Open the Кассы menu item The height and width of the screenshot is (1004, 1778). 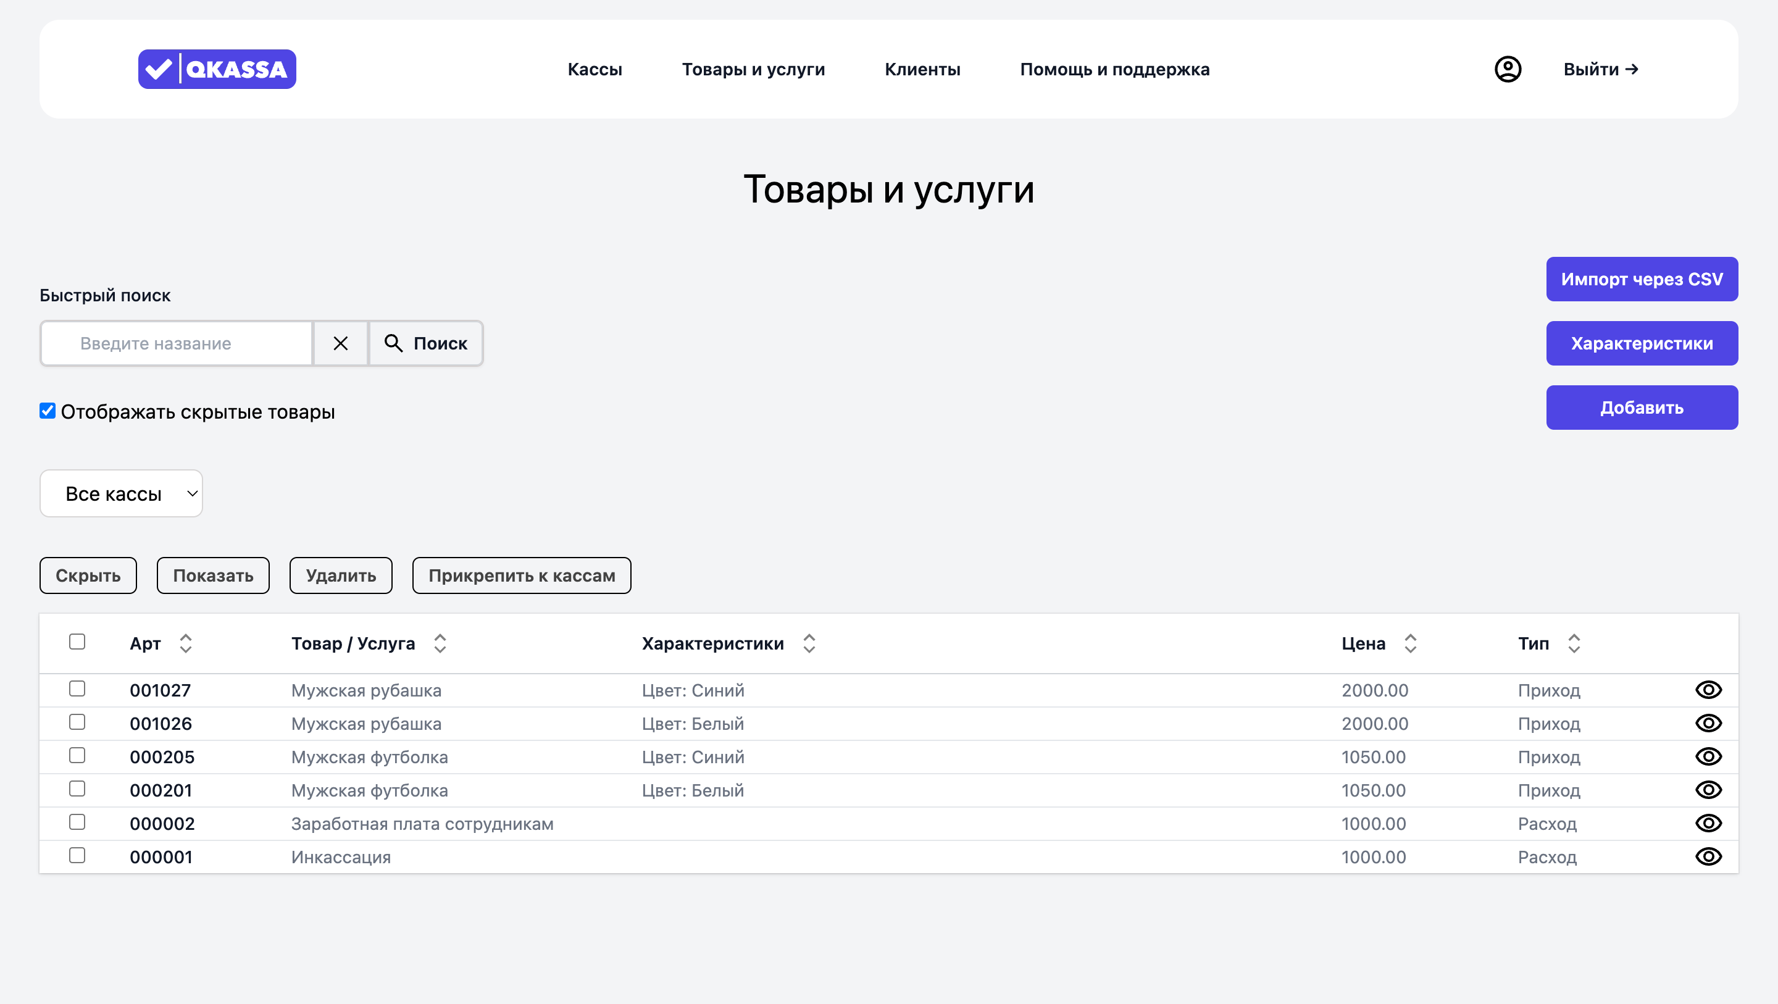click(595, 69)
